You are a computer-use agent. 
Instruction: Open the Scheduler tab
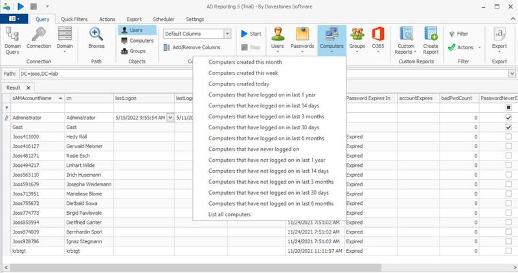164,19
